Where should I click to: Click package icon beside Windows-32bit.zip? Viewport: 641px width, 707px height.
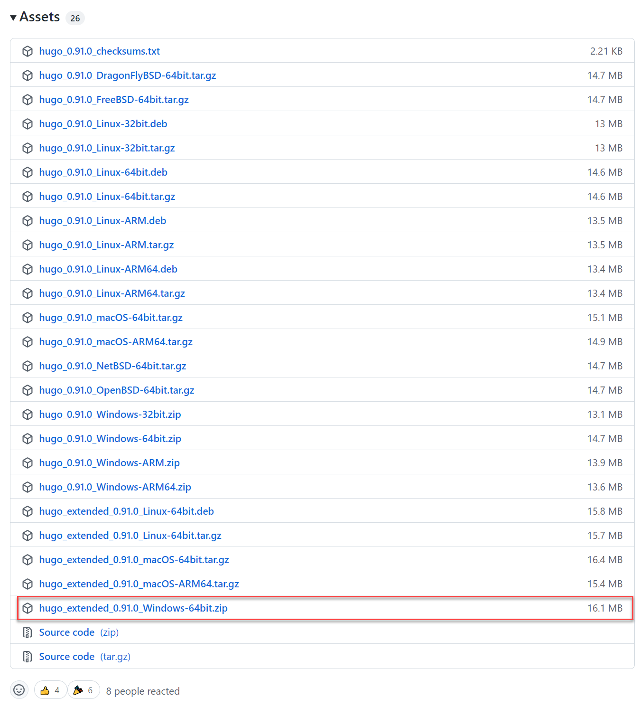28,414
